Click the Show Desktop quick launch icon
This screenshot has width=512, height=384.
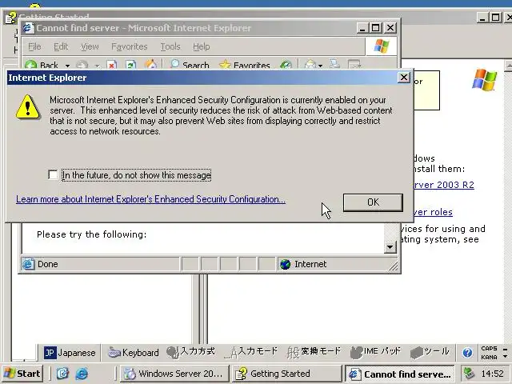click(62, 374)
